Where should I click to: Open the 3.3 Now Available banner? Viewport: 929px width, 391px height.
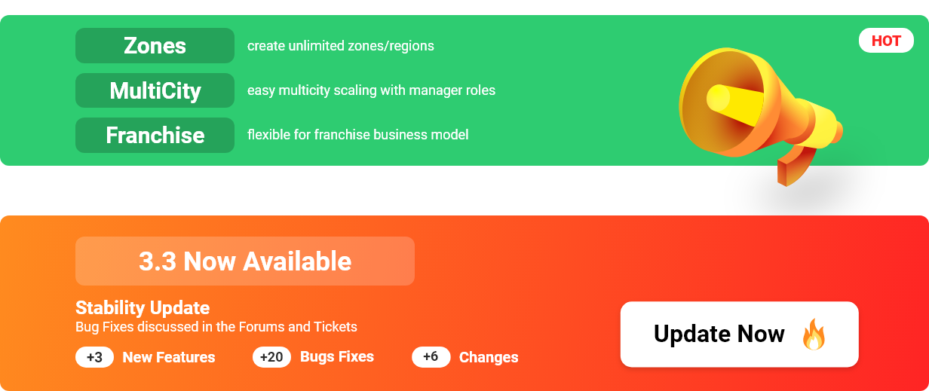click(245, 261)
